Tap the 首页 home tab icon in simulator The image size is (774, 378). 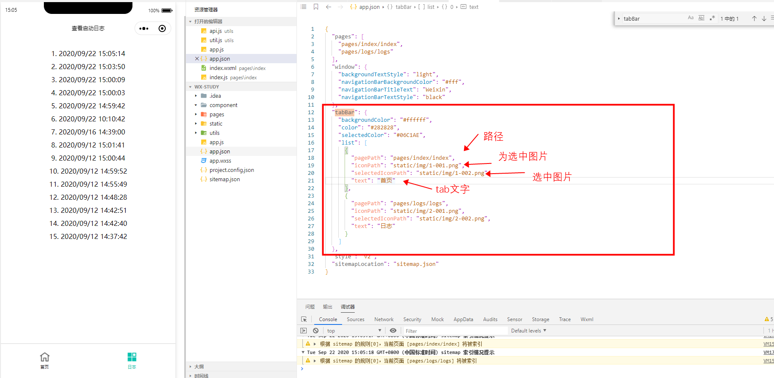45,357
